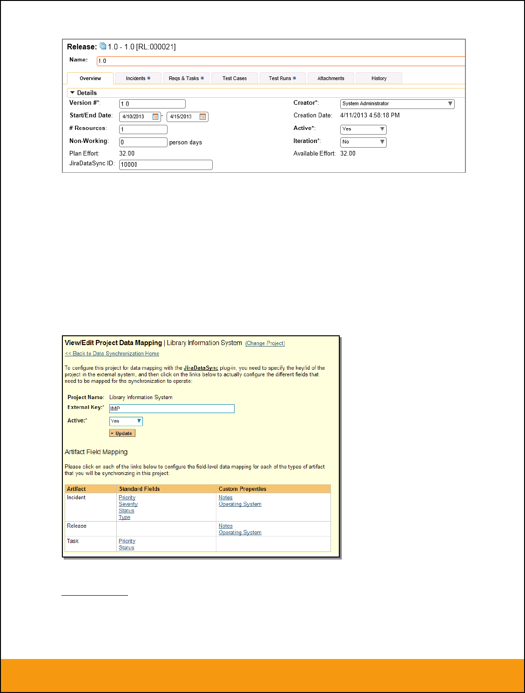Click the Artifact Field Mapping heading
Screen dimensions: 525x693
(96, 452)
